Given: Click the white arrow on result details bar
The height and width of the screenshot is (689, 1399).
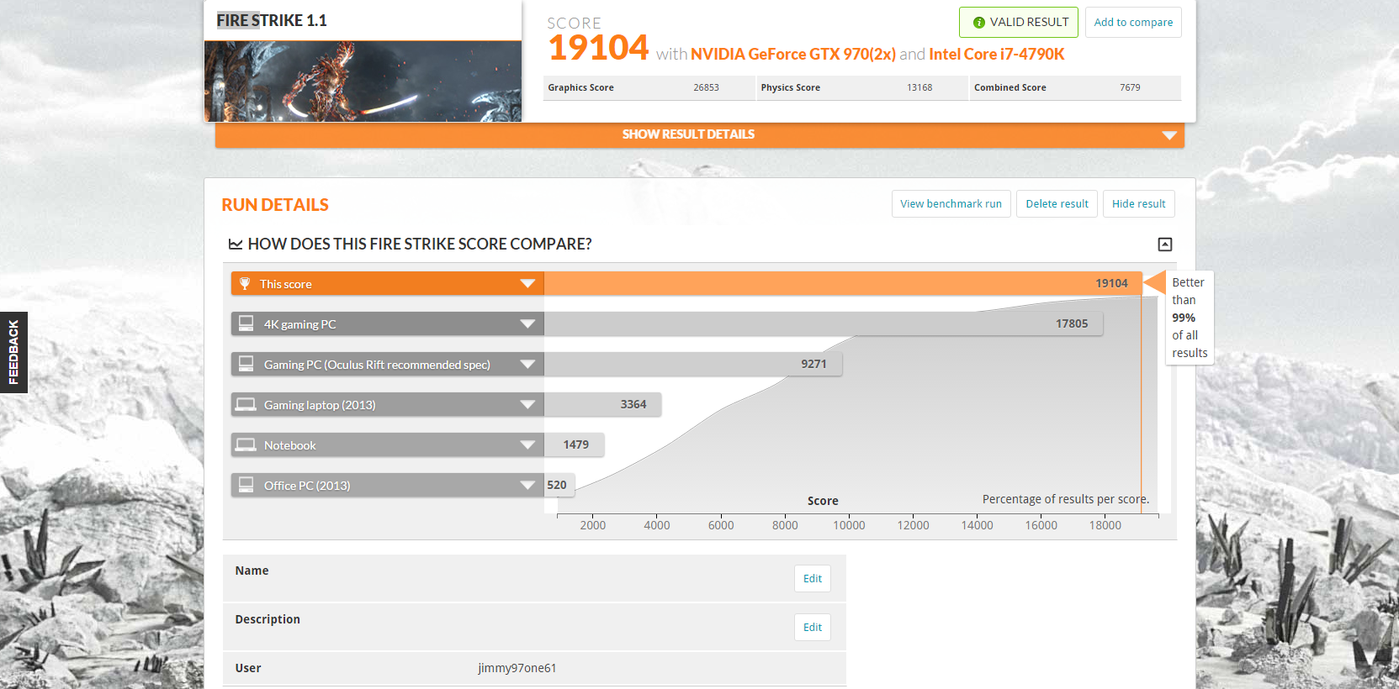Looking at the screenshot, I should [x=1168, y=135].
